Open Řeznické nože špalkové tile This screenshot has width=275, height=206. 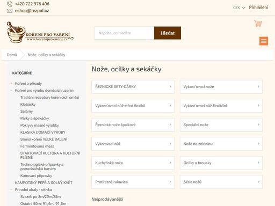(133, 125)
